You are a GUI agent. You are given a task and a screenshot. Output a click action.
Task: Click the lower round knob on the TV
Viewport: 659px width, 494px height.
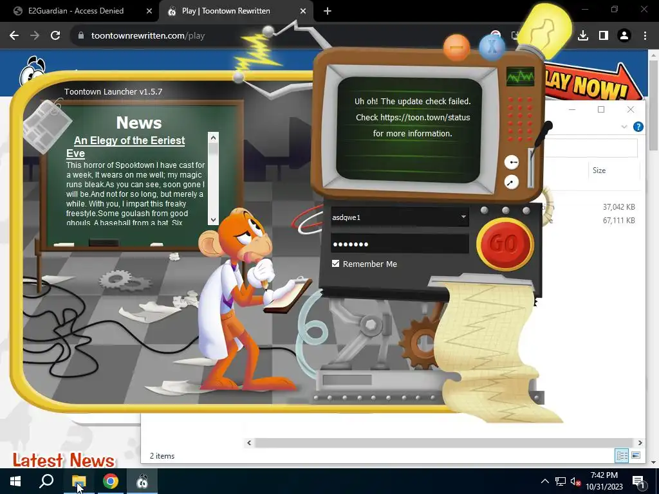(512, 182)
